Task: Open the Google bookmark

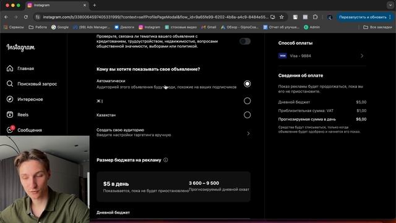Action: click(x=60, y=27)
